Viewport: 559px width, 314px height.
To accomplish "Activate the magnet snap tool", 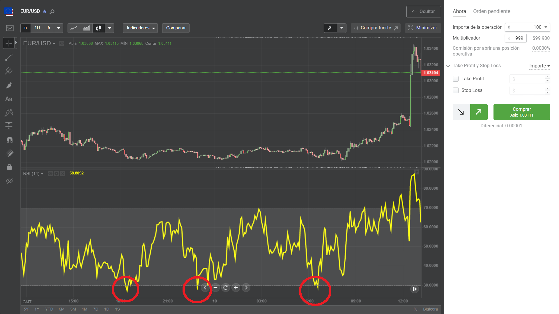I will click(9, 140).
